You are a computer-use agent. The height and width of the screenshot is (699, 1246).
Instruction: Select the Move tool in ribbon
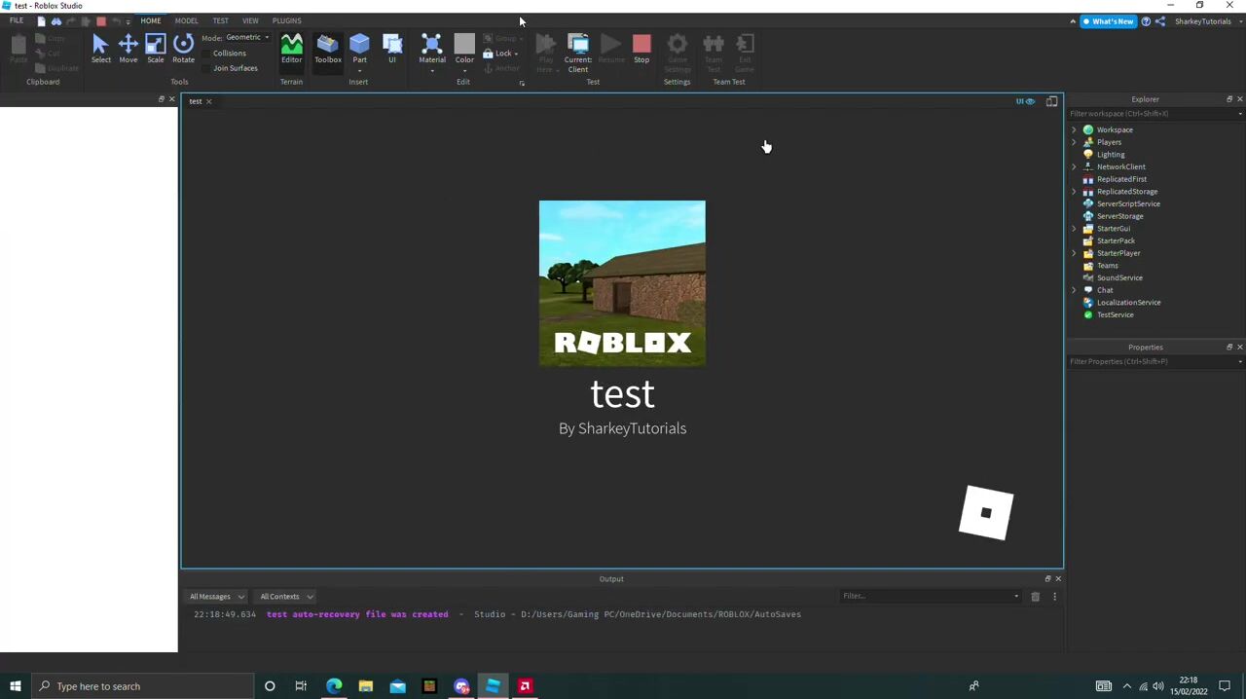pyautogui.click(x=128, y=48)
